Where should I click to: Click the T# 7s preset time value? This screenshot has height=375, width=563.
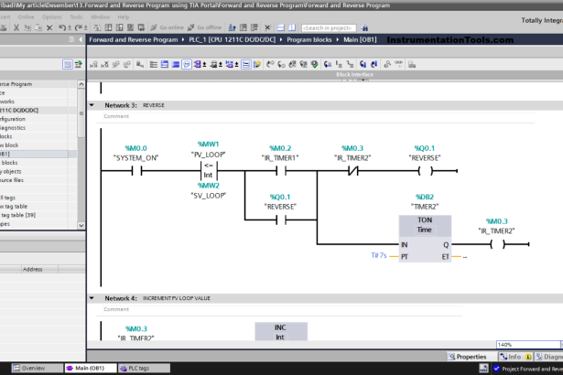379,255
